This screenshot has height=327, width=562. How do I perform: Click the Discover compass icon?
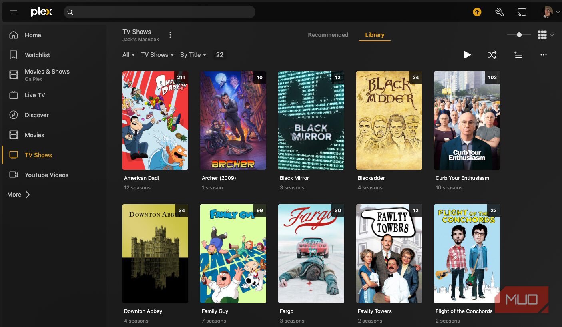(x=14, y=115)
